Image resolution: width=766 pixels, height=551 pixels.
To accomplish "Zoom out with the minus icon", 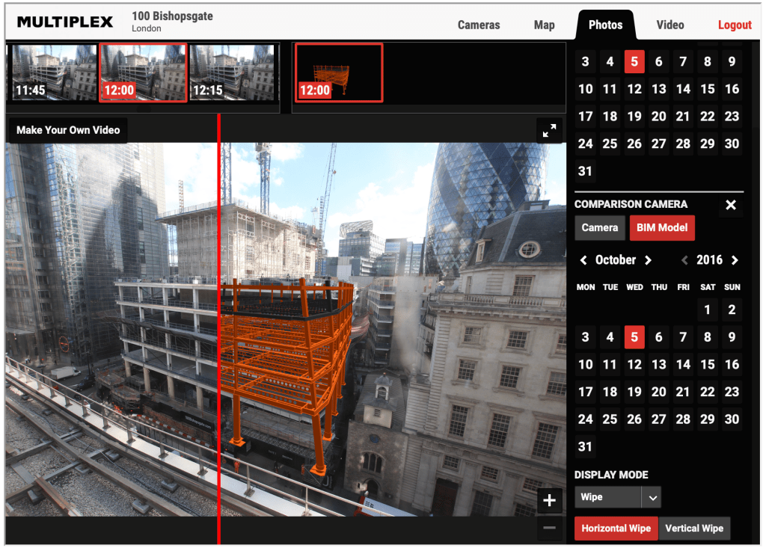I will [549, 529].
